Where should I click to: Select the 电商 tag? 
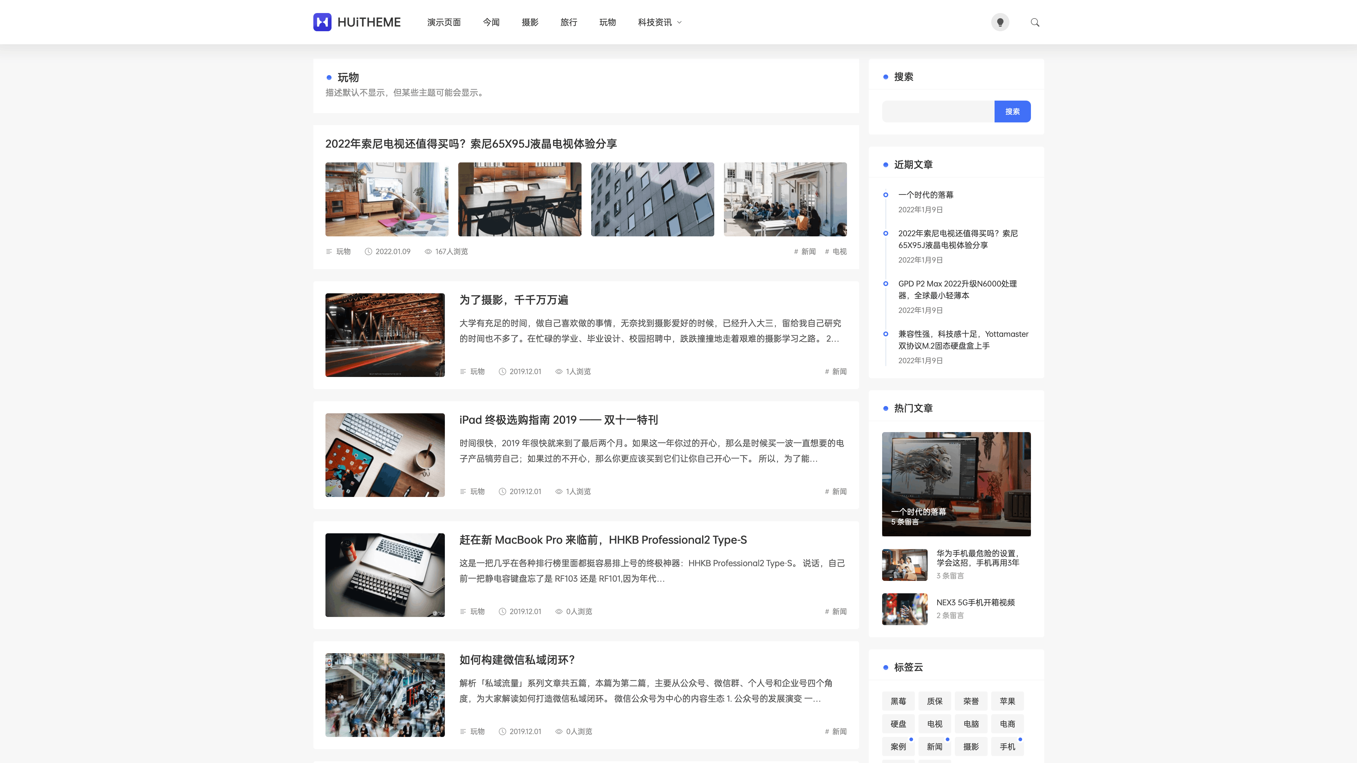click(x=1007, y=724)
